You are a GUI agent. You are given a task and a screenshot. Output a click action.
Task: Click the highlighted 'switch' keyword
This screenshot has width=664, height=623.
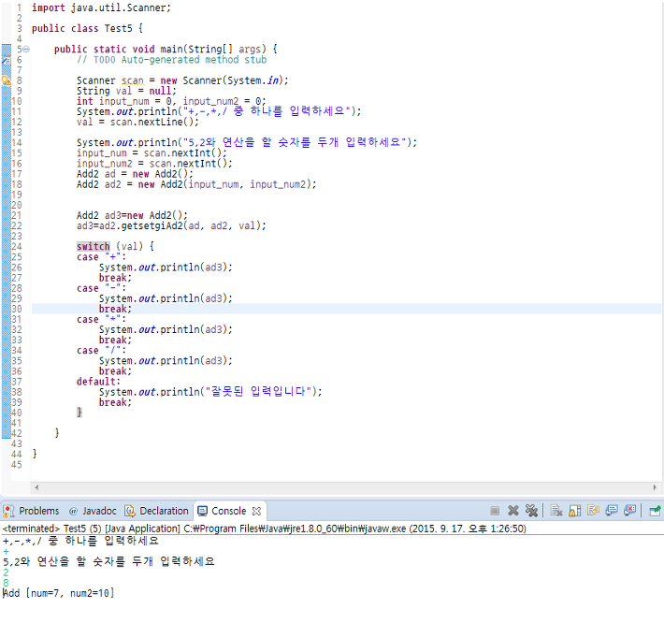pos(94,247)
